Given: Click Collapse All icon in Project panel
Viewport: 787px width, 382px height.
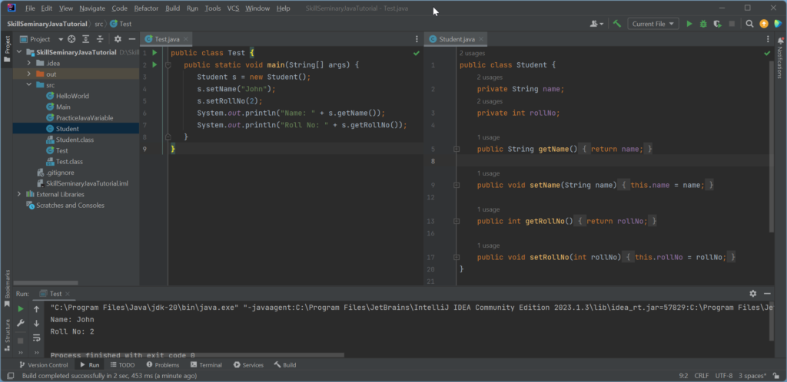Looking at the screenshot, I should coord(100,39).
